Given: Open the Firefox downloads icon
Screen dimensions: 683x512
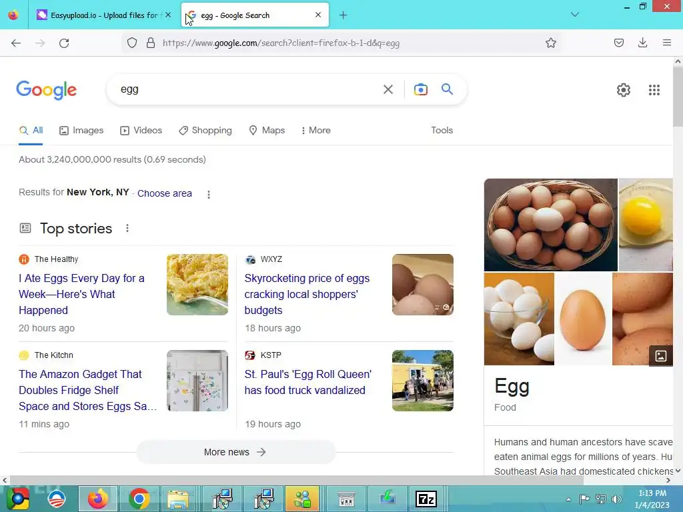Looking at the screenshot, I should point(642,43).
